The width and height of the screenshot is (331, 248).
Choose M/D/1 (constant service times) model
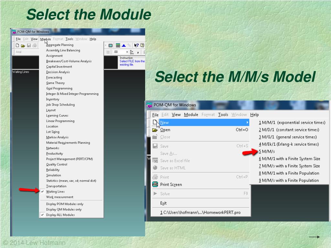289,130
